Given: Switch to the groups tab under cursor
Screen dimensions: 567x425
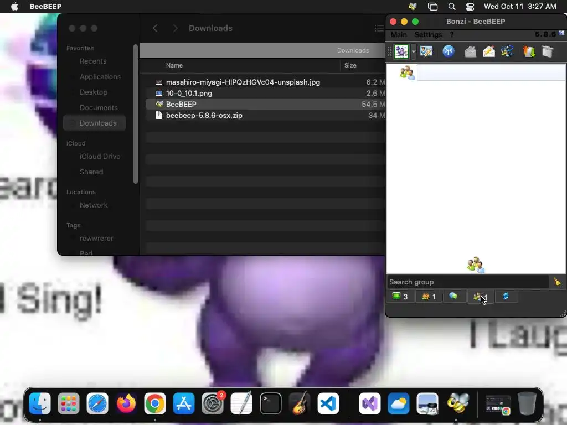Looking at the screenshot, I should click(x=481, y=297).
